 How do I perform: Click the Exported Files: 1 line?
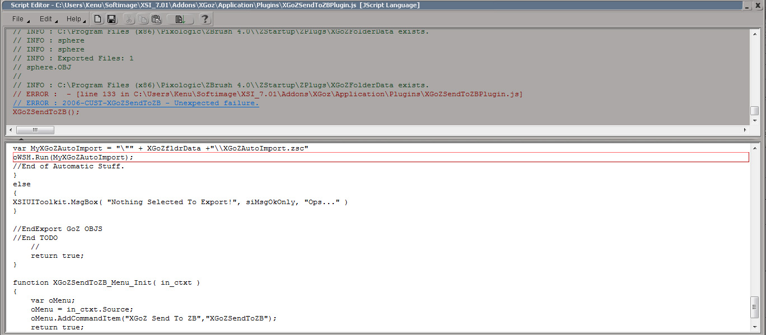(73, 58)
